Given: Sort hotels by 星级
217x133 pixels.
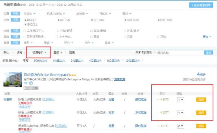Looking at the screenshot, I should (x=58, y=52).
